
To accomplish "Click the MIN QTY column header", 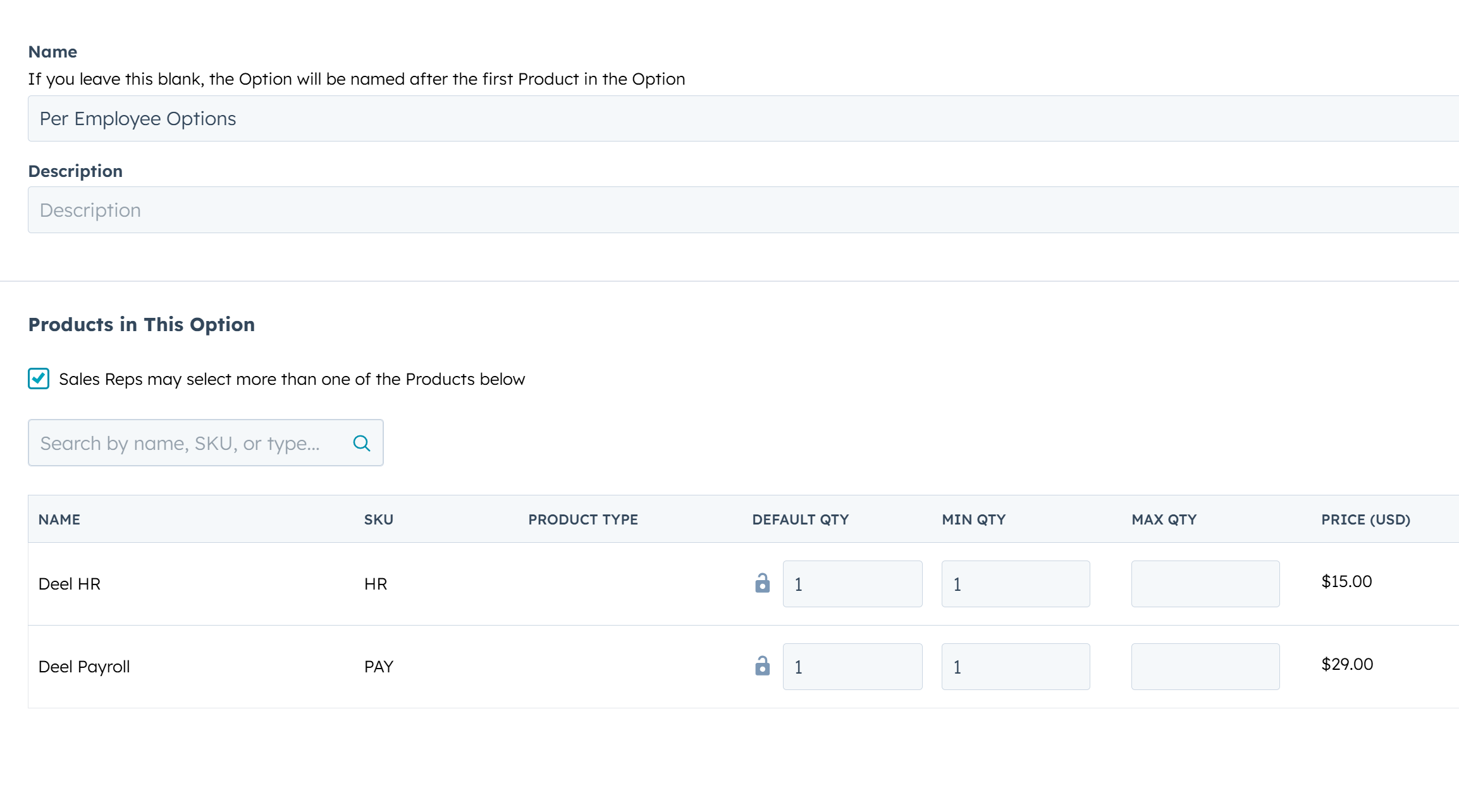I will pos(973,519).
